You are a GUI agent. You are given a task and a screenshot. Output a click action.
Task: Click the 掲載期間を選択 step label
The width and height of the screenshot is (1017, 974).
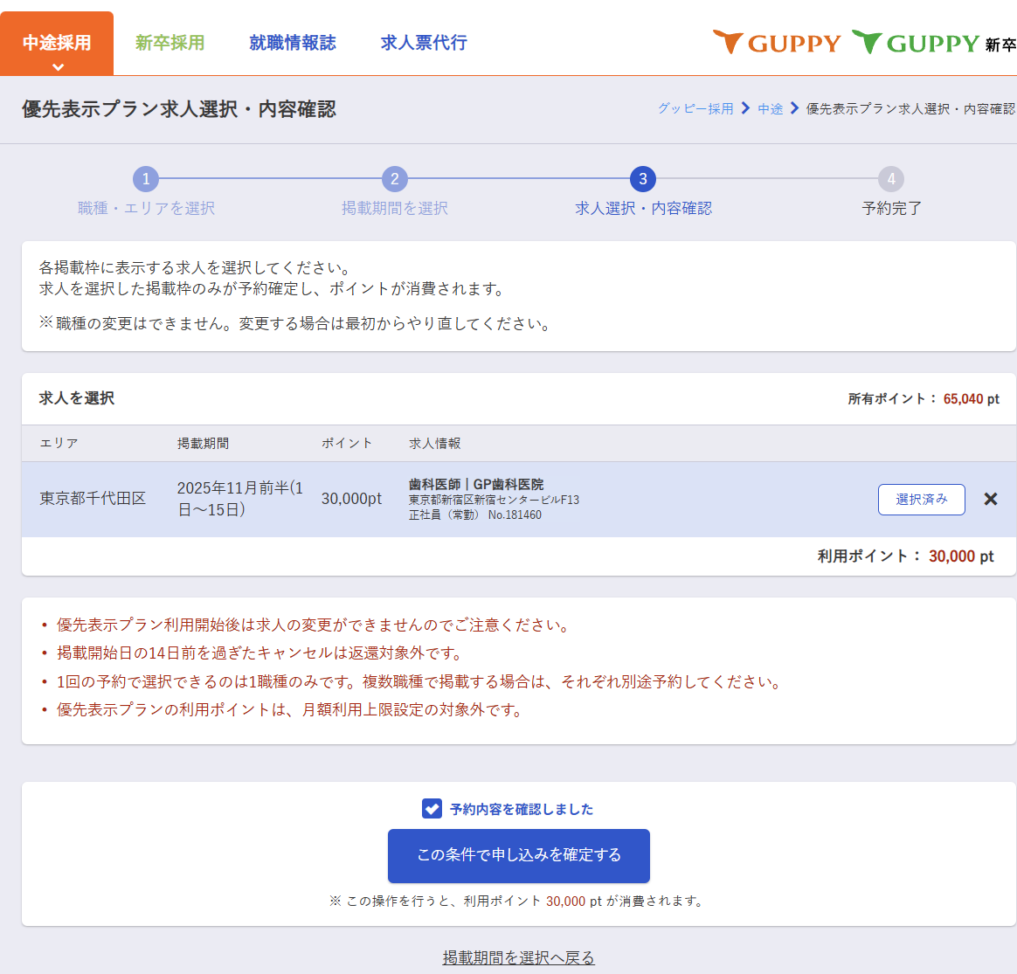tap(395, 208)
